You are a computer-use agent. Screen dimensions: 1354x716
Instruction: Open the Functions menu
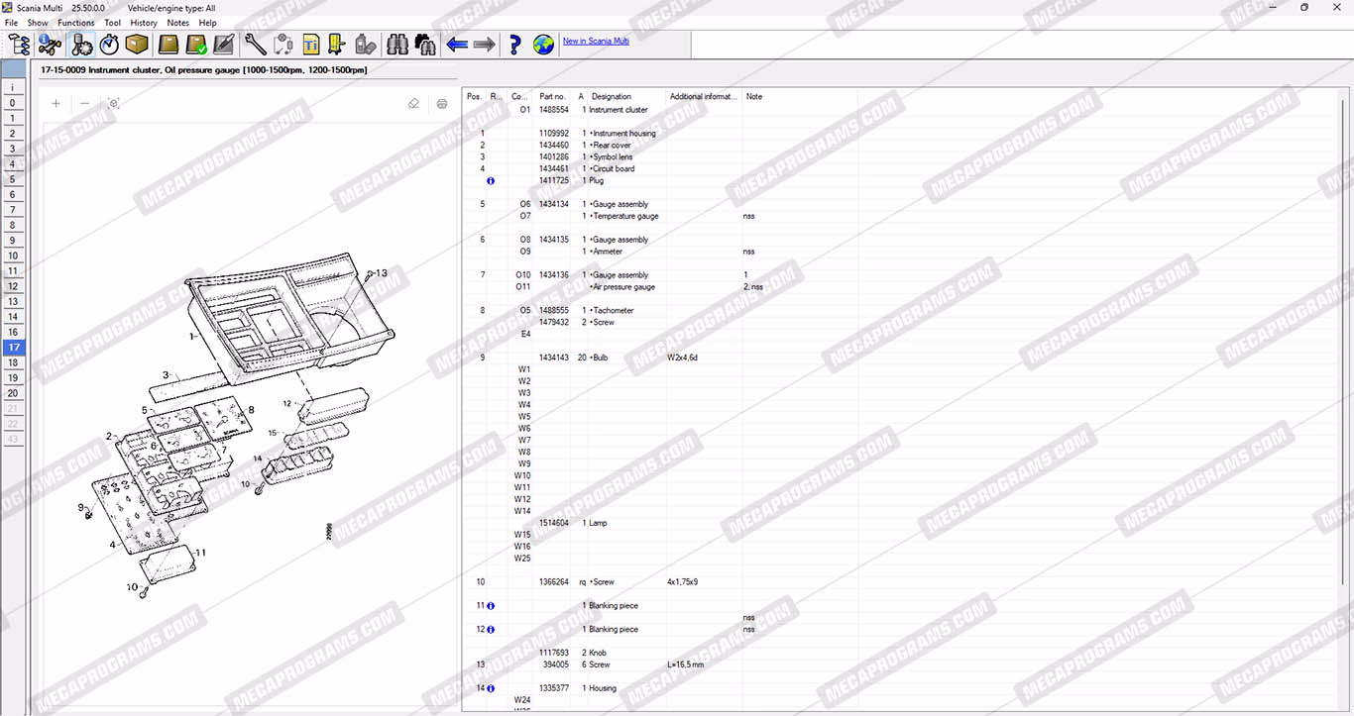(76, 23)
